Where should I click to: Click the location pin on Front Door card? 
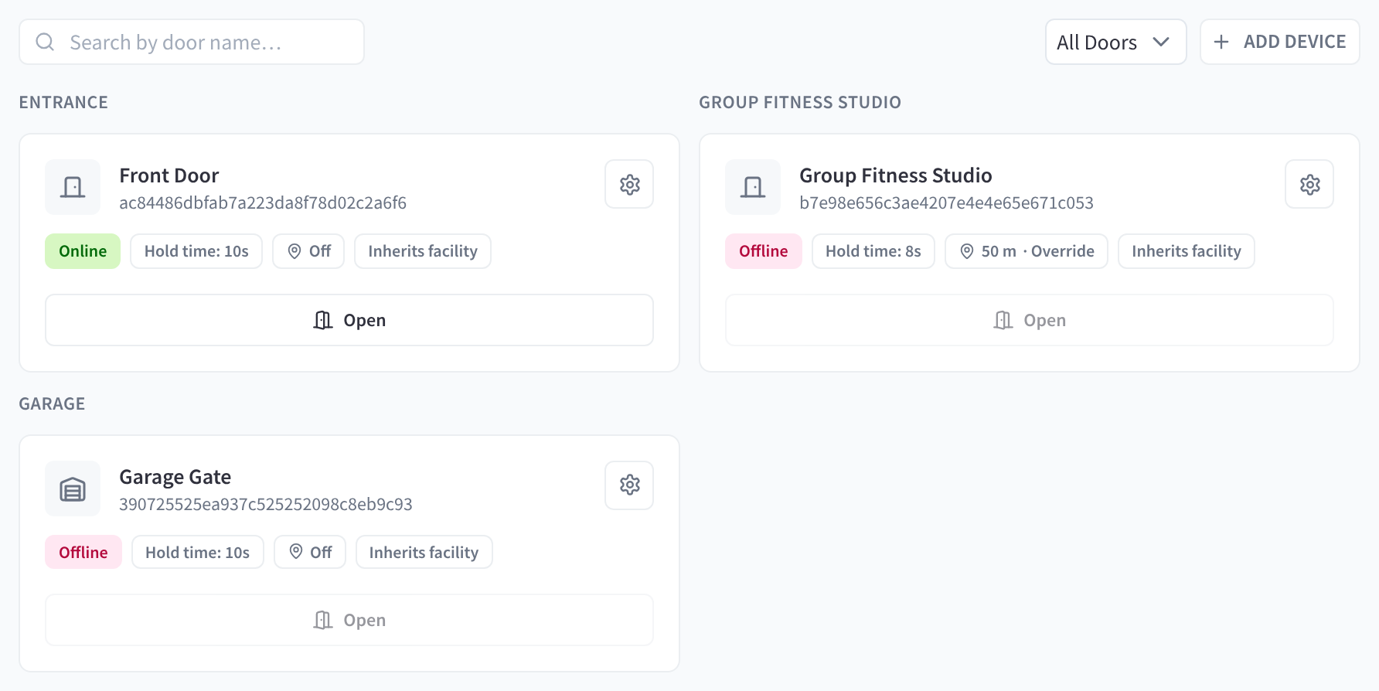pyautogui.click(x=295, y=251)
